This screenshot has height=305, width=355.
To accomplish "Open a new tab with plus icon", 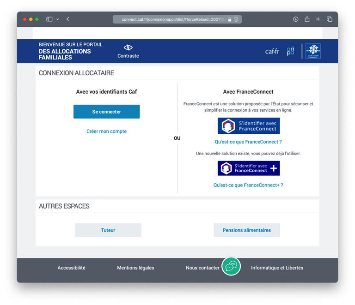I will pyautogui.click(x=318, y=19).
